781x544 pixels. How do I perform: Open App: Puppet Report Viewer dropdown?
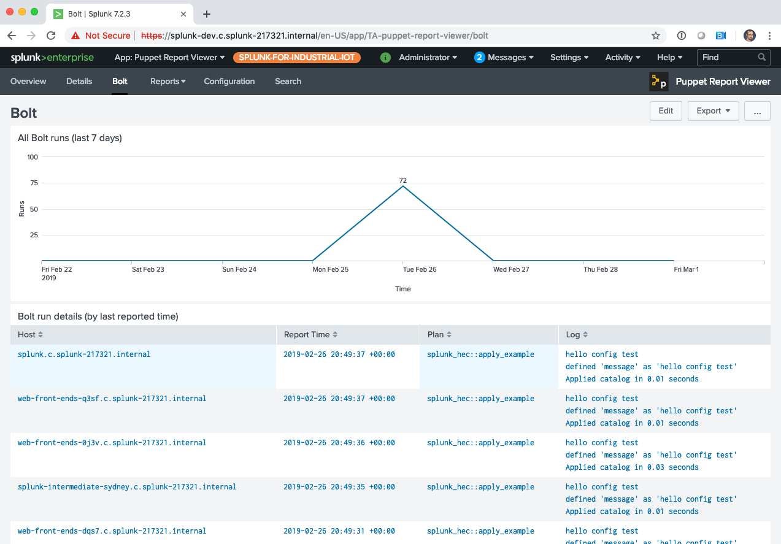(x=170, y=57)
